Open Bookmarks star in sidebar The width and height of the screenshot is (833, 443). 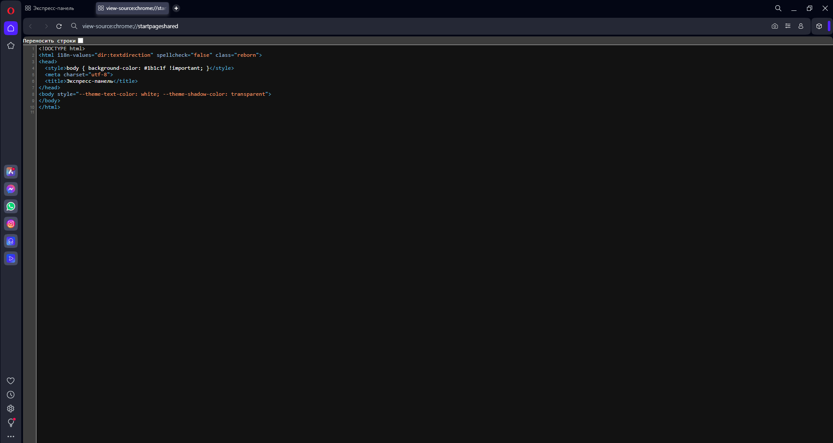pyautogui.click(x=11, y=46)
